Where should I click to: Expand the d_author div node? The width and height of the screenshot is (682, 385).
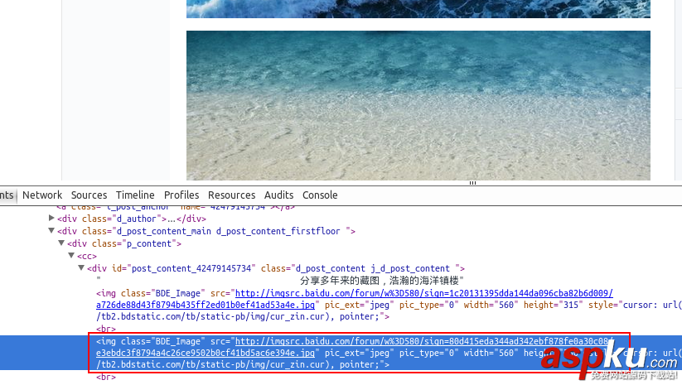tap(51, 218)
